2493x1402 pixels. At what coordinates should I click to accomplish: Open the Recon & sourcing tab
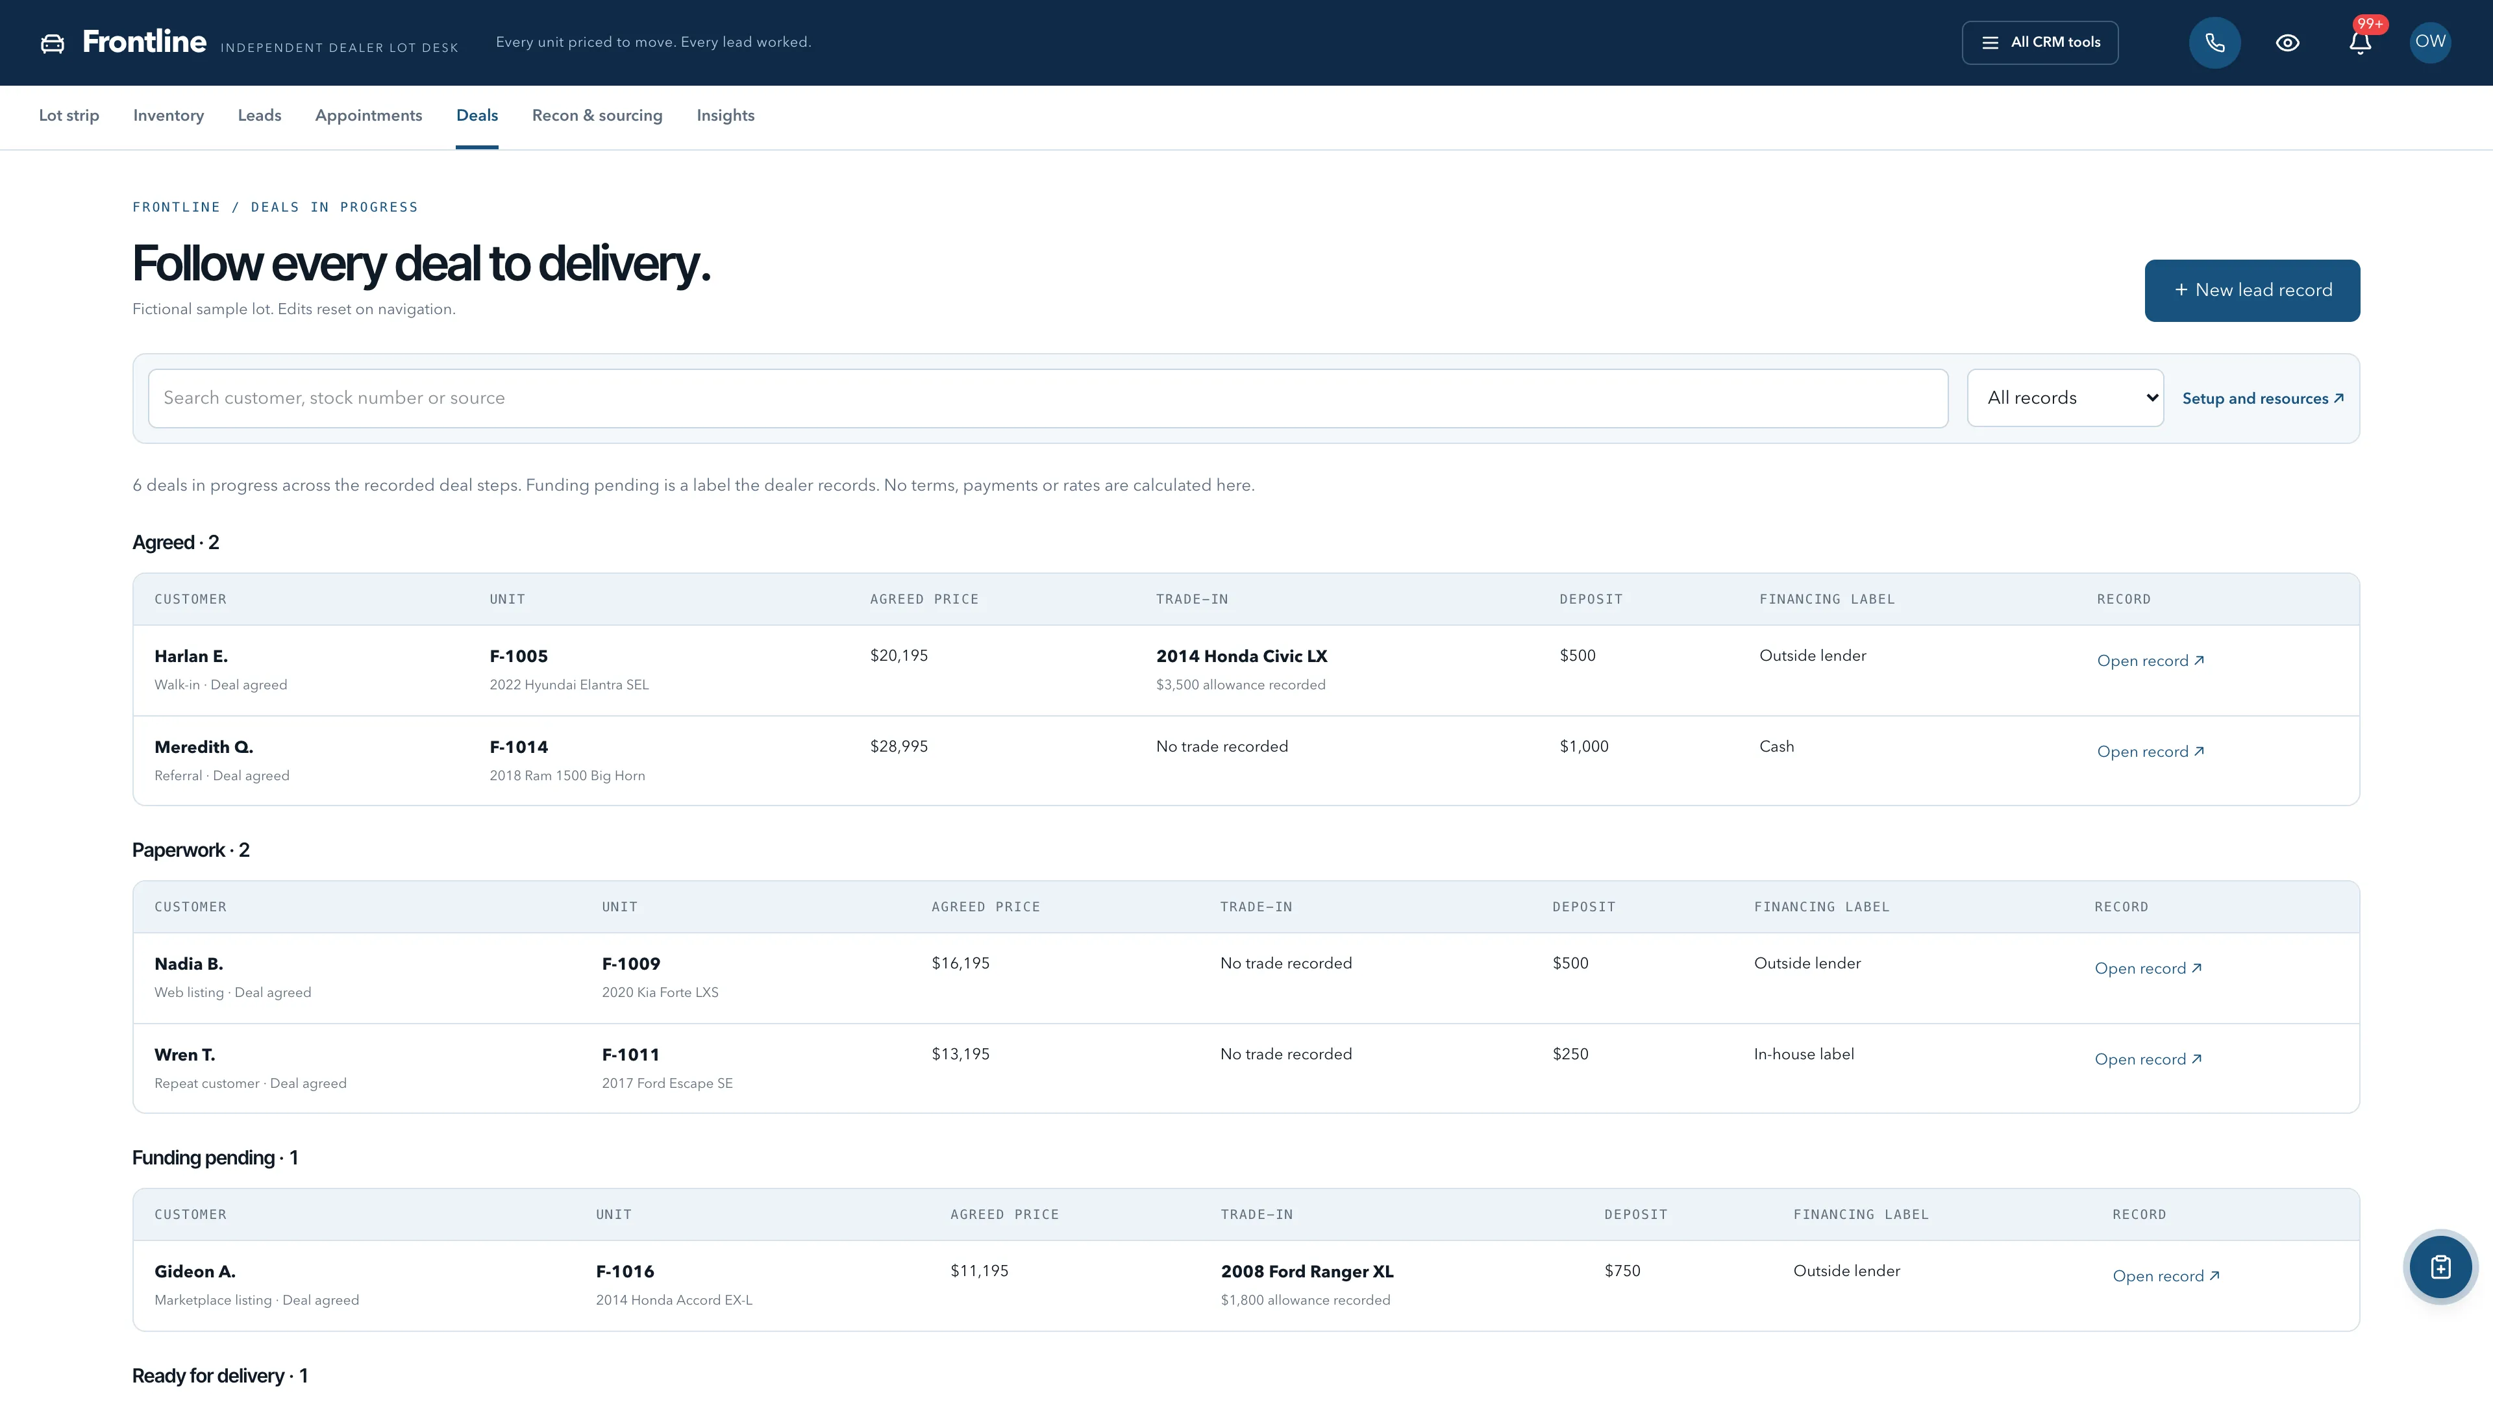point(597,115)
